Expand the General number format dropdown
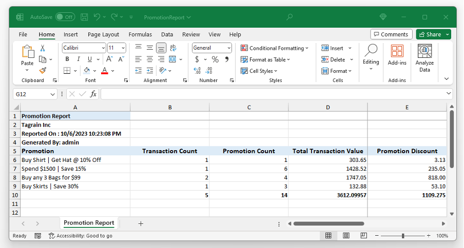Screen dimensions: 464x248 pos(228,48)
